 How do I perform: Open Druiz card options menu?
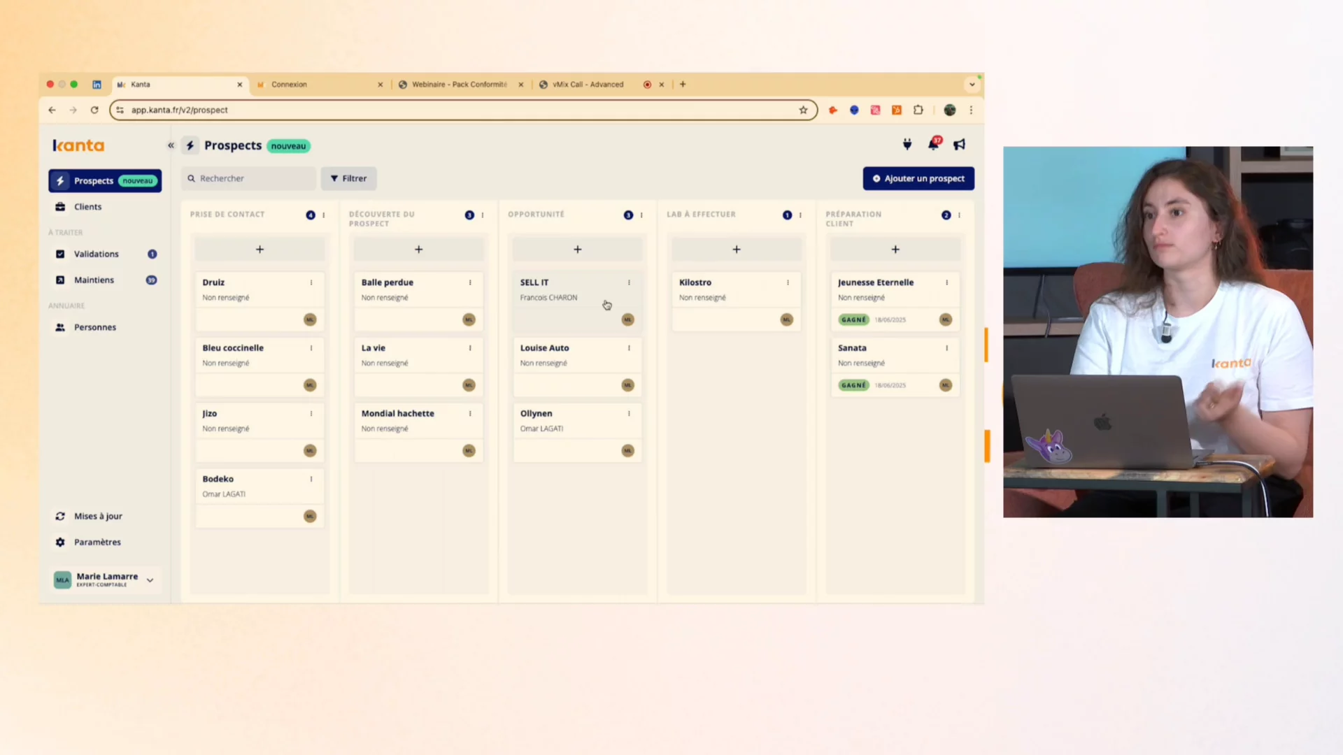311,282
